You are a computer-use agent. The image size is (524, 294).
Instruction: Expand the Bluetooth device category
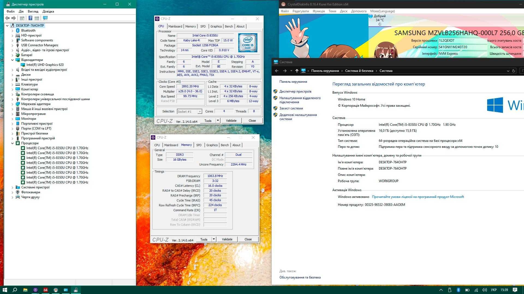pyautogui.click(x=12, y=30)
